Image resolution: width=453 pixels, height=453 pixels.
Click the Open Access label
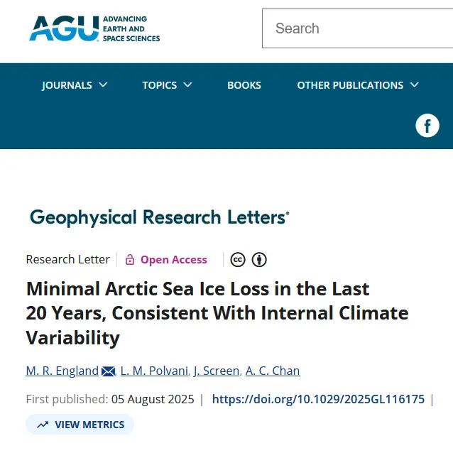click(174, 260)
